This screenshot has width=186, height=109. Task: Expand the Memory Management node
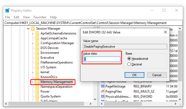(33, 82)
